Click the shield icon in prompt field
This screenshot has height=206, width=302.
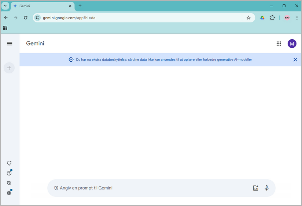56,188
